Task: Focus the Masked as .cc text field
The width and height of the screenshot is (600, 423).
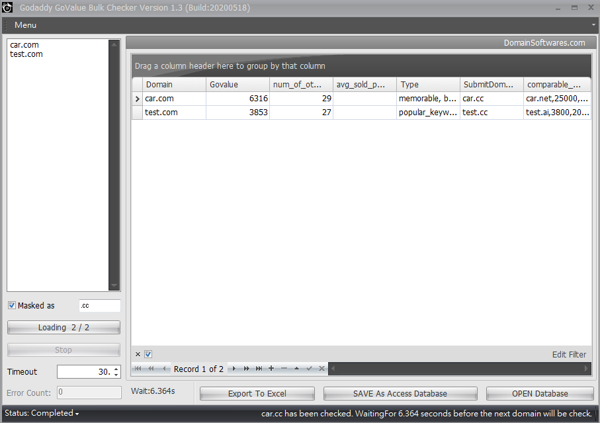Action: 100,305
